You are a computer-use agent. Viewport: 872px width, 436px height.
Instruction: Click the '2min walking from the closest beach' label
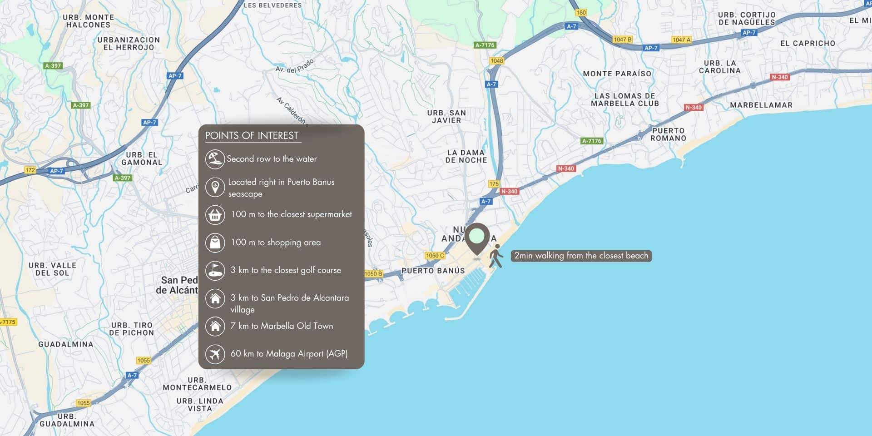(x=581, y=256)
